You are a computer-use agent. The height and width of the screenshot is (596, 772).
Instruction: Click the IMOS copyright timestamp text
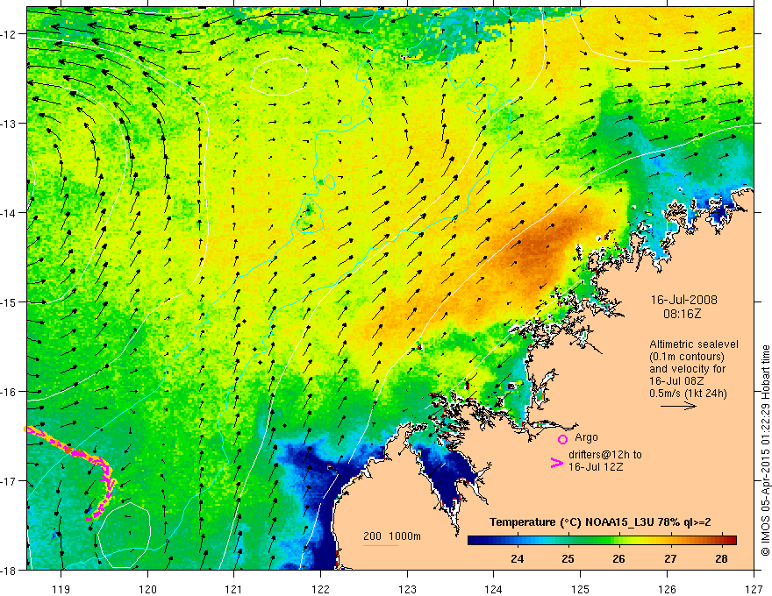765,452
